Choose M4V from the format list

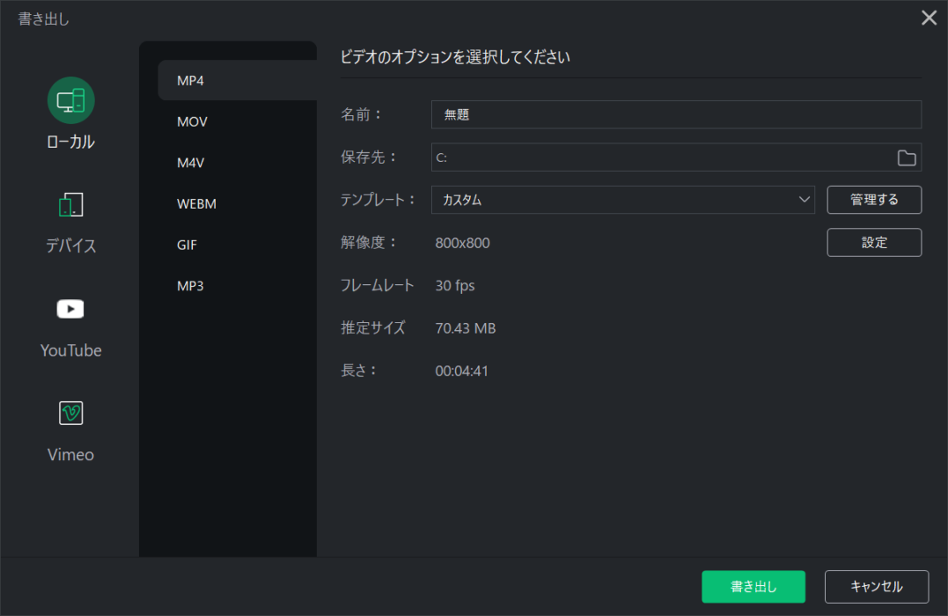click(x=191, y=163)
